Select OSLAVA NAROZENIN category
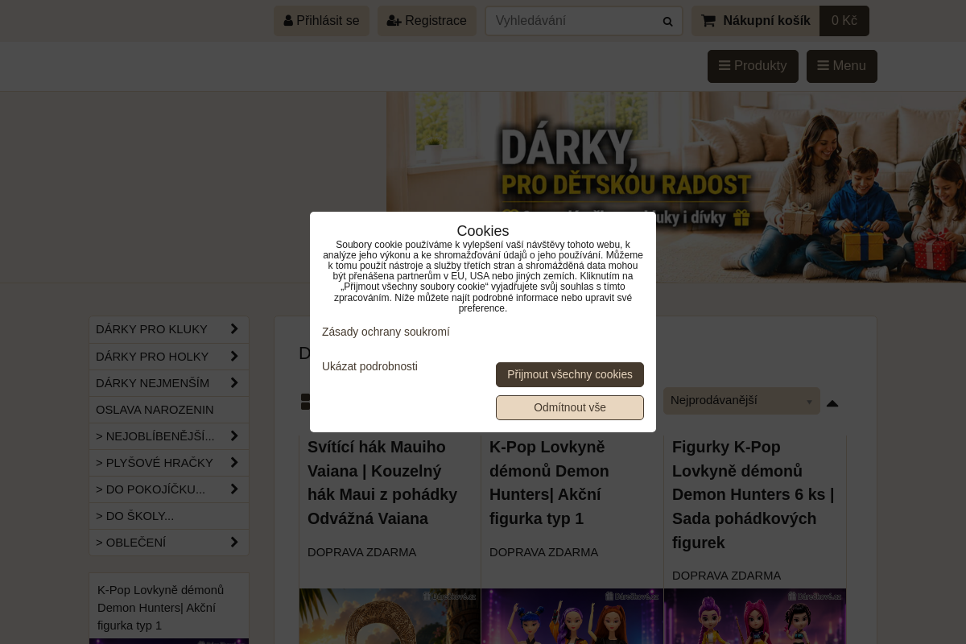Image resolution: width=966 pixels, height=644 pixels. coord(169,409)
